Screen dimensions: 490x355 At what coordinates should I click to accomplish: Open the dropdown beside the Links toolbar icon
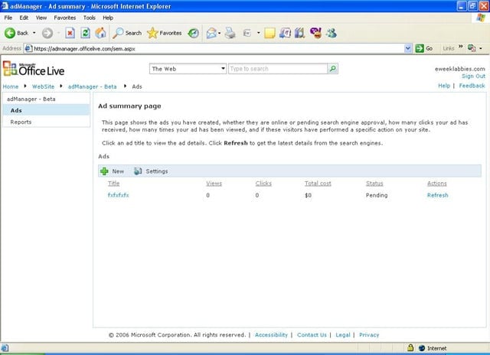(481, 48)
